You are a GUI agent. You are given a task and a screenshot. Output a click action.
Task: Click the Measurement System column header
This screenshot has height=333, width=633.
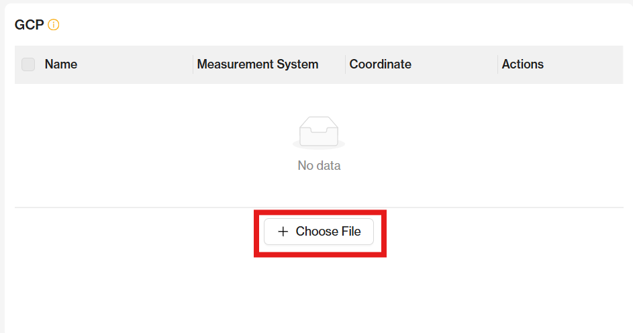pyautogui.click(x=258, y=64)
